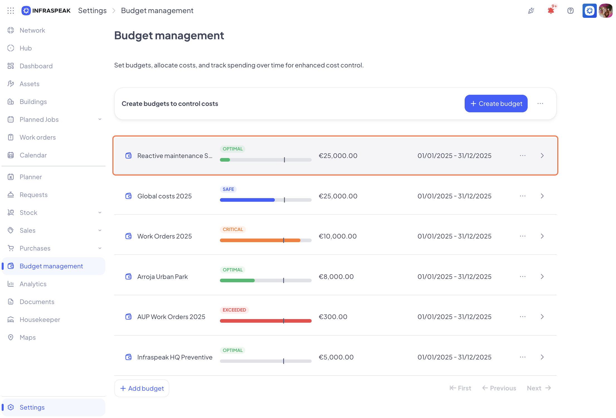Screen dimensions: 616x418
Task: Click the Add budget button
Action: tap(142, 388)
